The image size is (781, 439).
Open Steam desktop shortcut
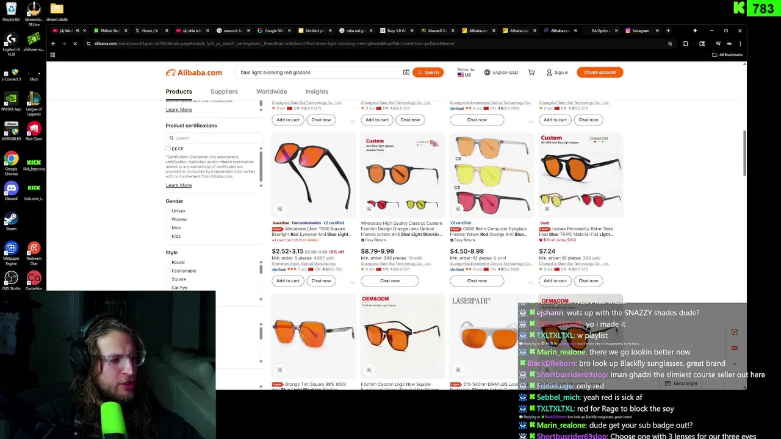coord(11,221)
